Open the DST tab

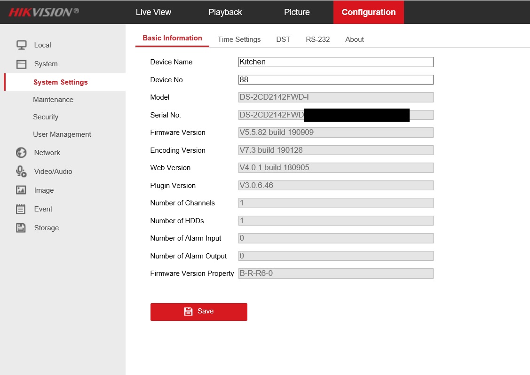(283, 39)
